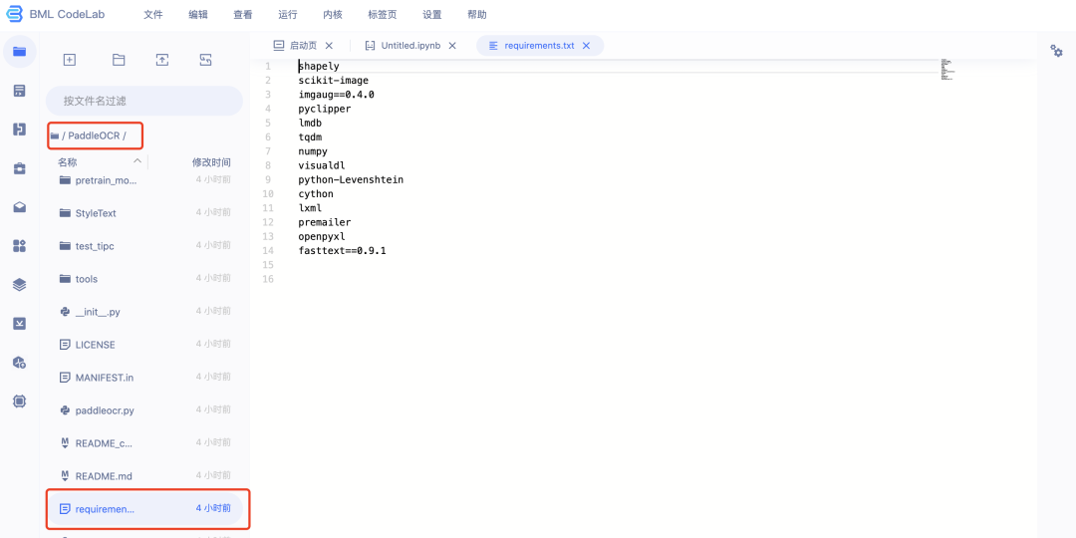Image resolution: width=1076 pixels, height=538 pixels.
Task: Click the python-Levenshtein line
Action: point(351,179)
